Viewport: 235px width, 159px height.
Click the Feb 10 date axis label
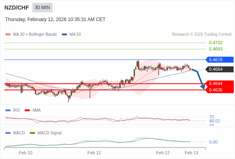tap(25, 153)
